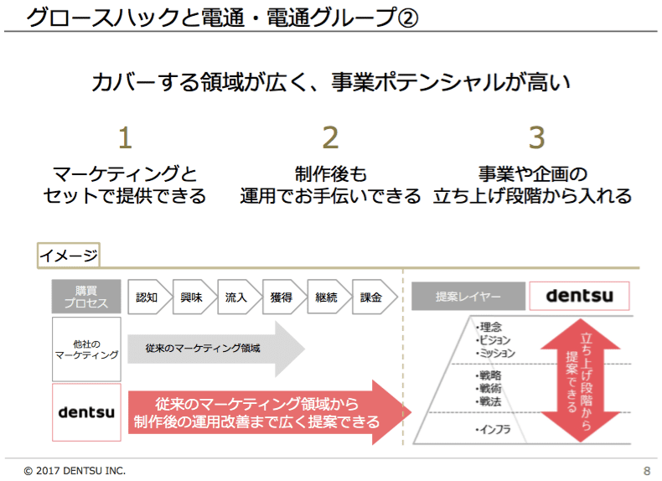Select pyramid item 戦法
Viewport: 662px width, 481px height.
coord(489,401)
